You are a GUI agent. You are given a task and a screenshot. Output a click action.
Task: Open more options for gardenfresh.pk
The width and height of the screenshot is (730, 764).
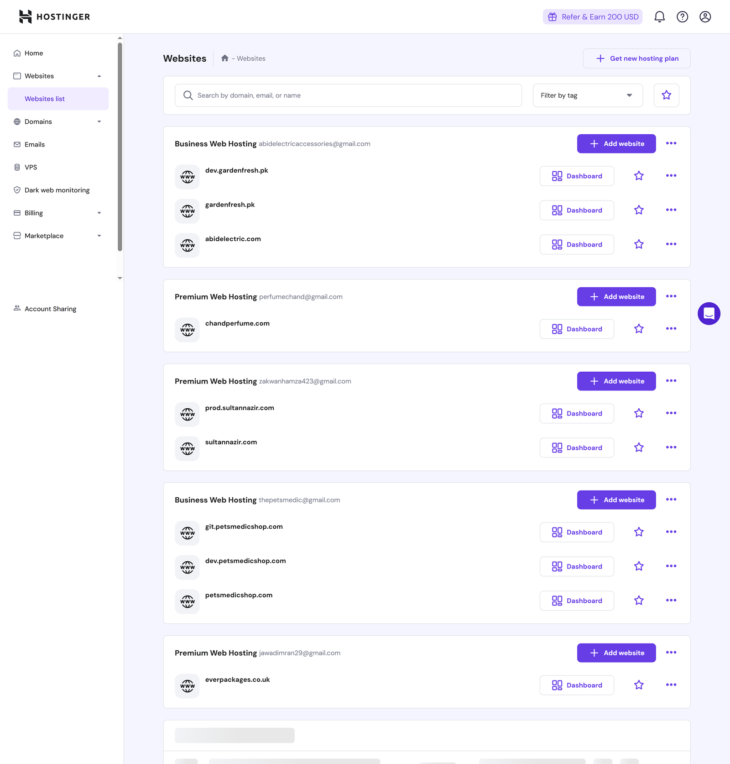pyautogui.click(x=671, y=210)
